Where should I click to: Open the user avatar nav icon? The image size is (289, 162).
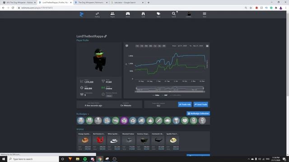[x=189, y=15]
